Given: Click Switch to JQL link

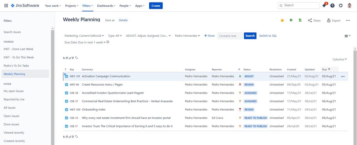Looking at the screenshot, I should 268,36.
